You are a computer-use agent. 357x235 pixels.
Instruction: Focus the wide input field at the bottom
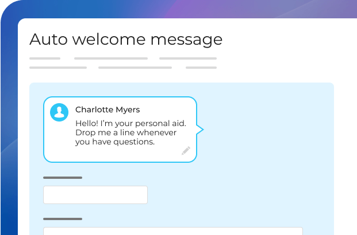(x=172, y=231)
